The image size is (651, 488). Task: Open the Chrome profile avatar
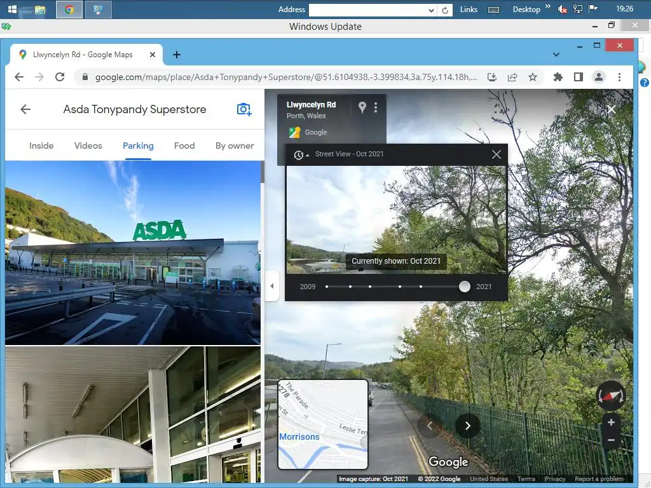click(599, 77)
